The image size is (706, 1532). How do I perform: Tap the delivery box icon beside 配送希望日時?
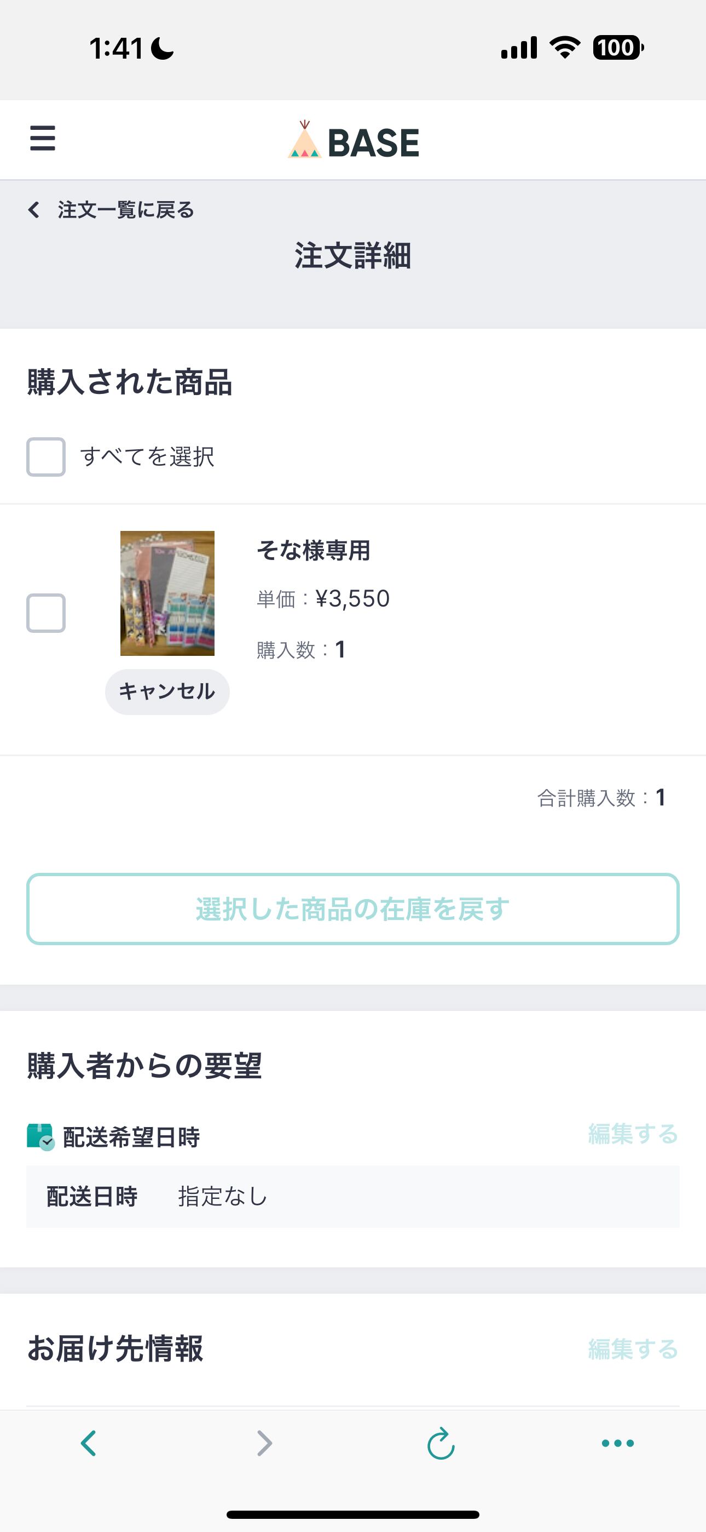coord(40,1136)
